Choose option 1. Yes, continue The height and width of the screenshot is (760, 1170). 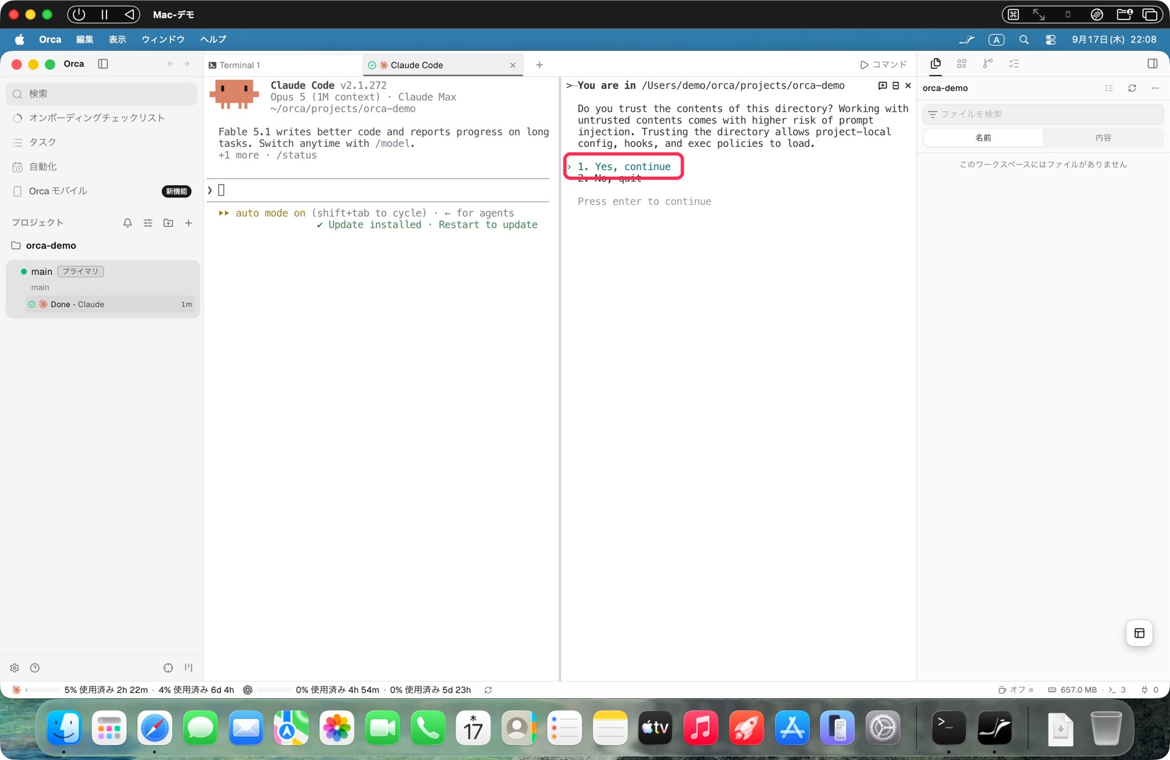click(x=624, y=166)
